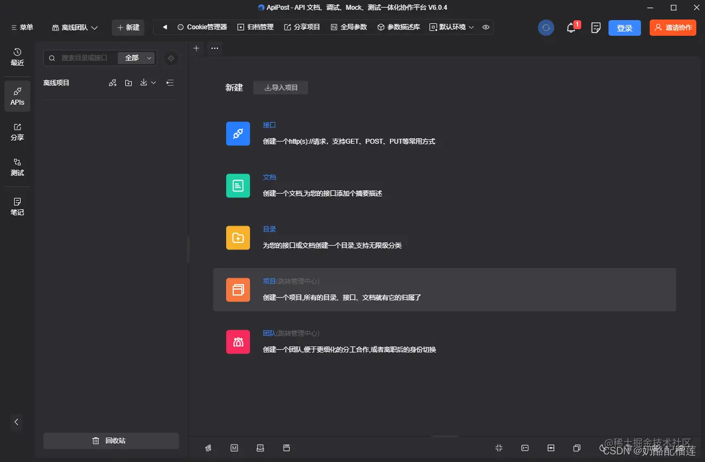Open 参数描述库

pyautogui.click(x=399, y=27)
